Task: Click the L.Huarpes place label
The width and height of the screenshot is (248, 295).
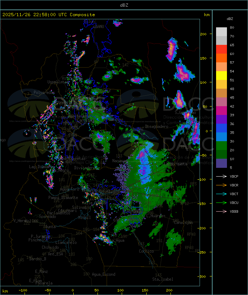Action: [x=156, y=216]
